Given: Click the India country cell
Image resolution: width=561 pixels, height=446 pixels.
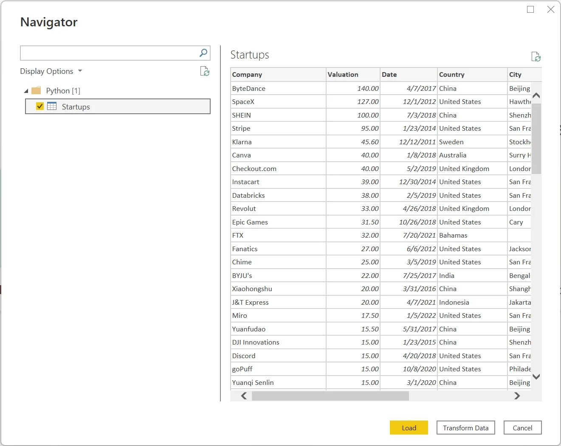Looking at the screenshot, I should tap(472, 275).
